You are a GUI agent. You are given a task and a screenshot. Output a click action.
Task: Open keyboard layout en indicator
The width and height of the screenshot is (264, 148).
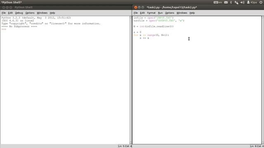(x=218, y=2)
